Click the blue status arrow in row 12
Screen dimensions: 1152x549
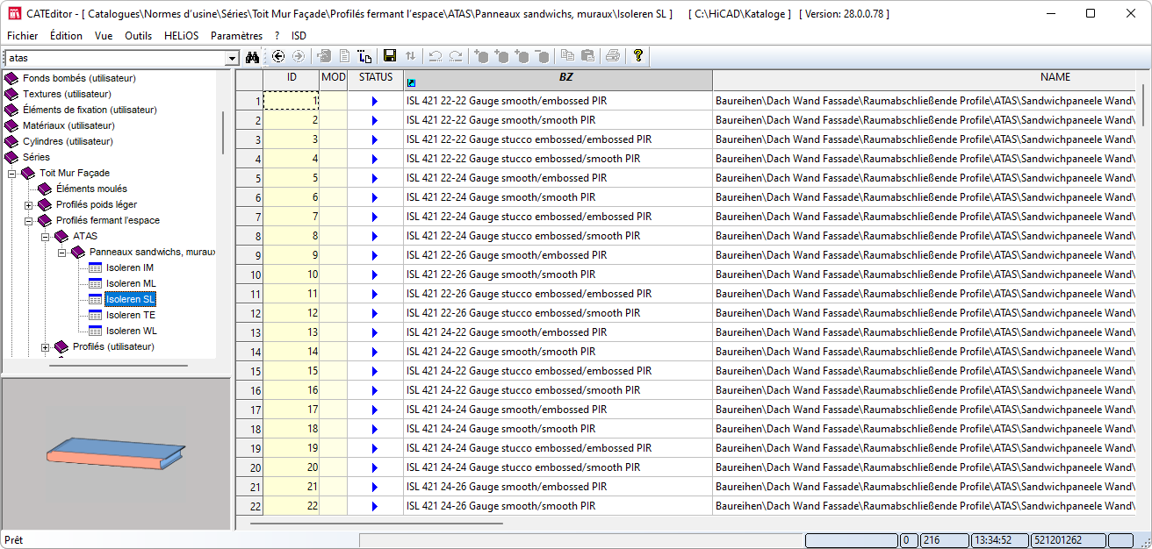[374, 314]
